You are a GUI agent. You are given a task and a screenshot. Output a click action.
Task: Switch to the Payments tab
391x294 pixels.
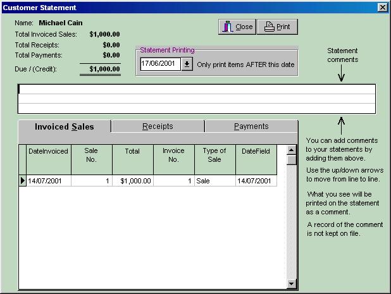[251, 126]
